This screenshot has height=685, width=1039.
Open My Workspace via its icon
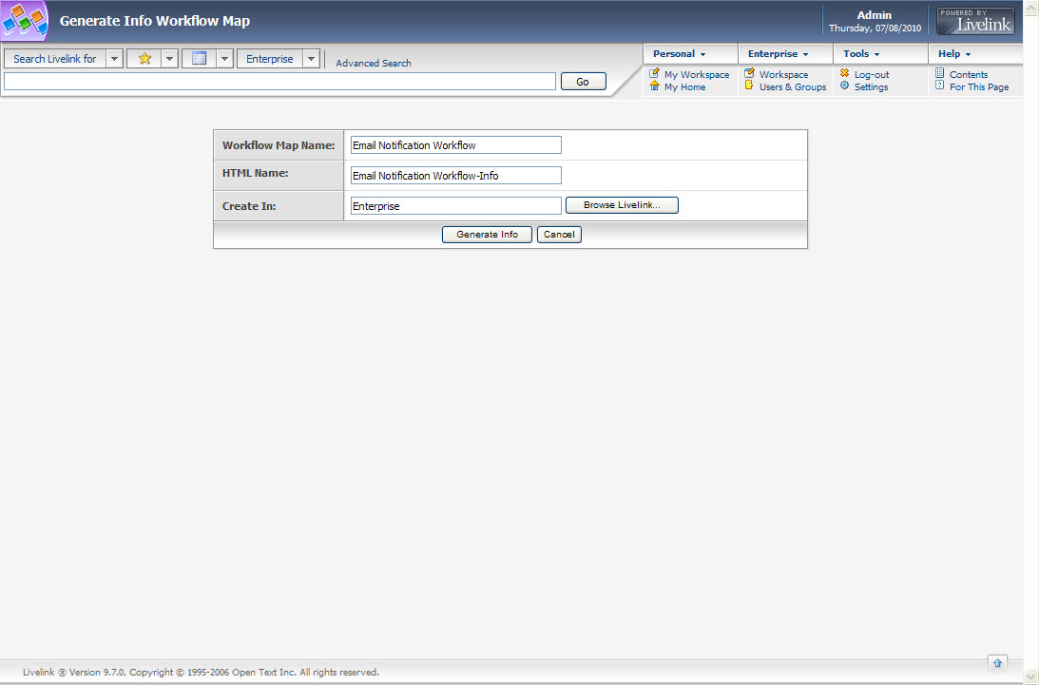[x=655, y=74]
